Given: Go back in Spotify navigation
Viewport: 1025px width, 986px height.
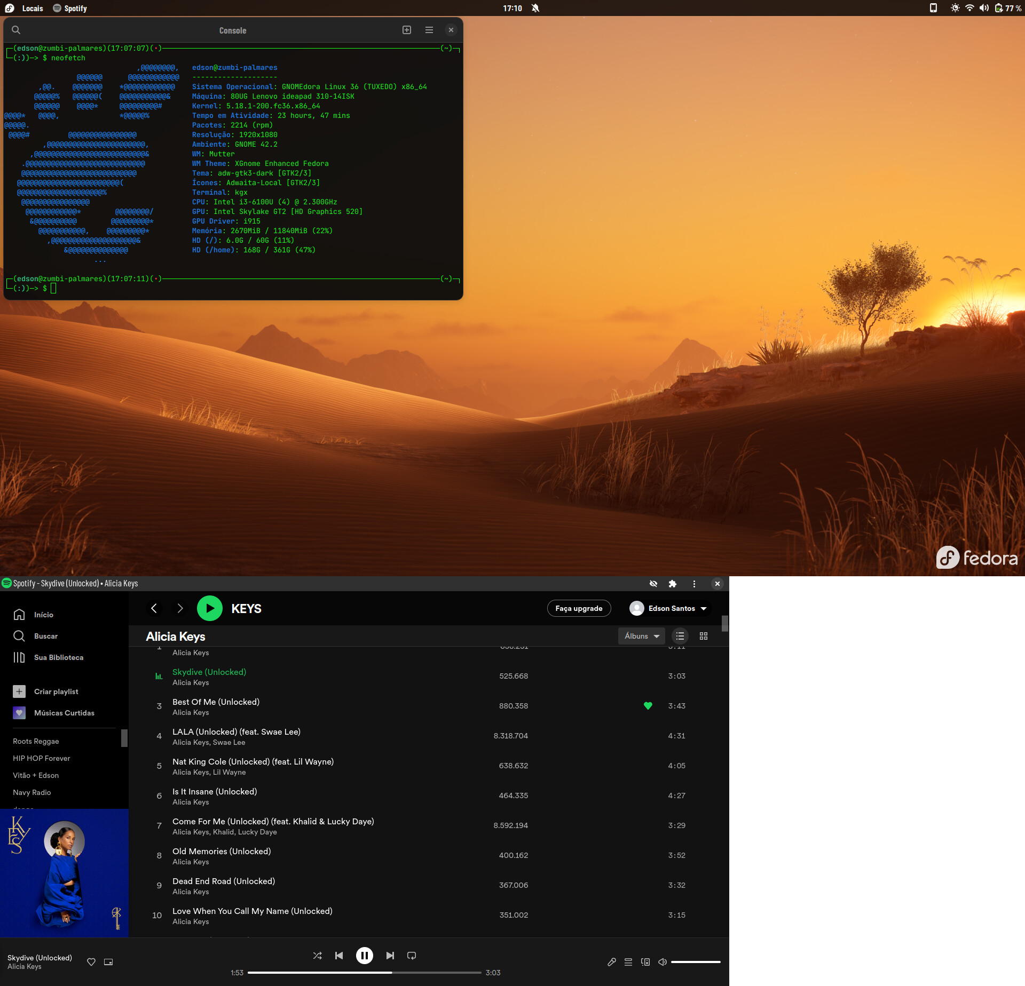Looking at the screenshot, I should (x=154, y=608).
